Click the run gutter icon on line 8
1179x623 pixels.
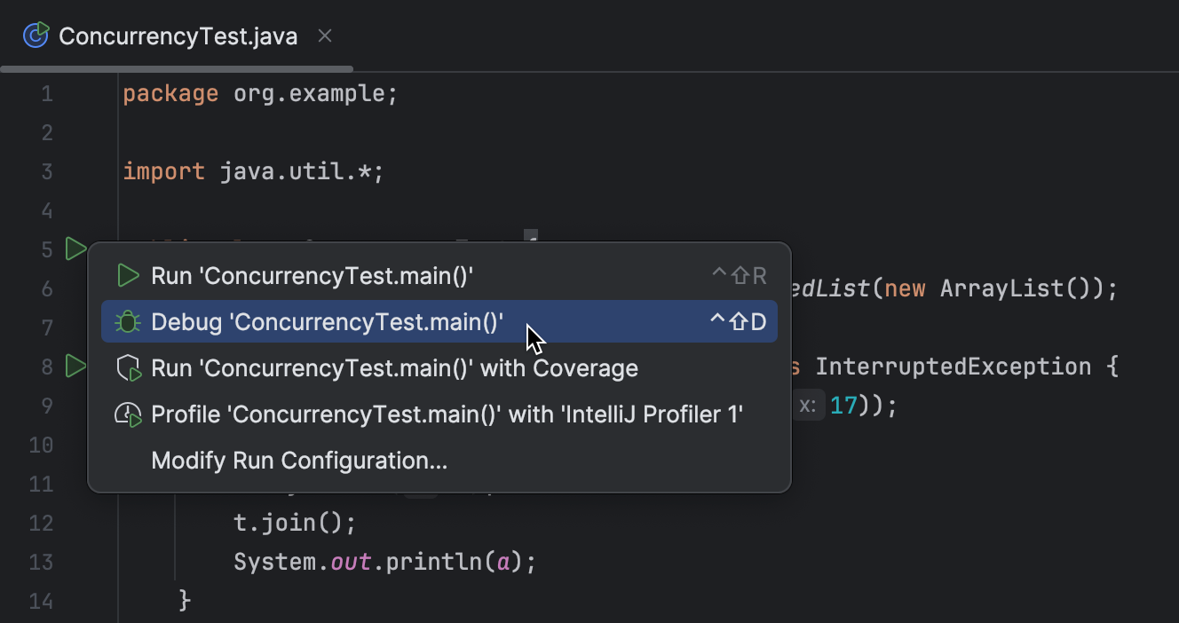(x=75, y=367)
